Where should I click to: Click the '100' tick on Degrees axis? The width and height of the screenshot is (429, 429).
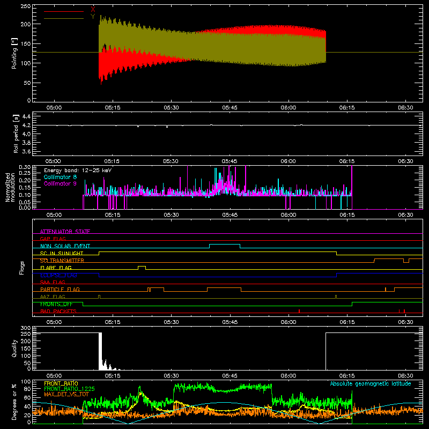(x=26, y=382)
